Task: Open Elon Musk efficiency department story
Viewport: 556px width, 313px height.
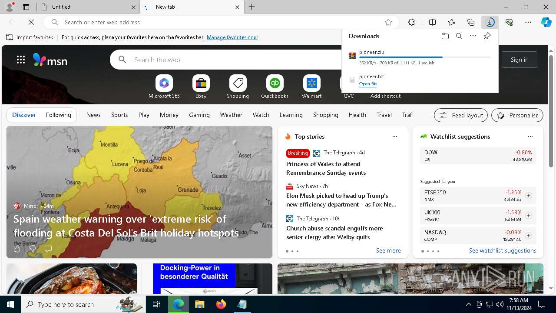Action: (341, 200)
